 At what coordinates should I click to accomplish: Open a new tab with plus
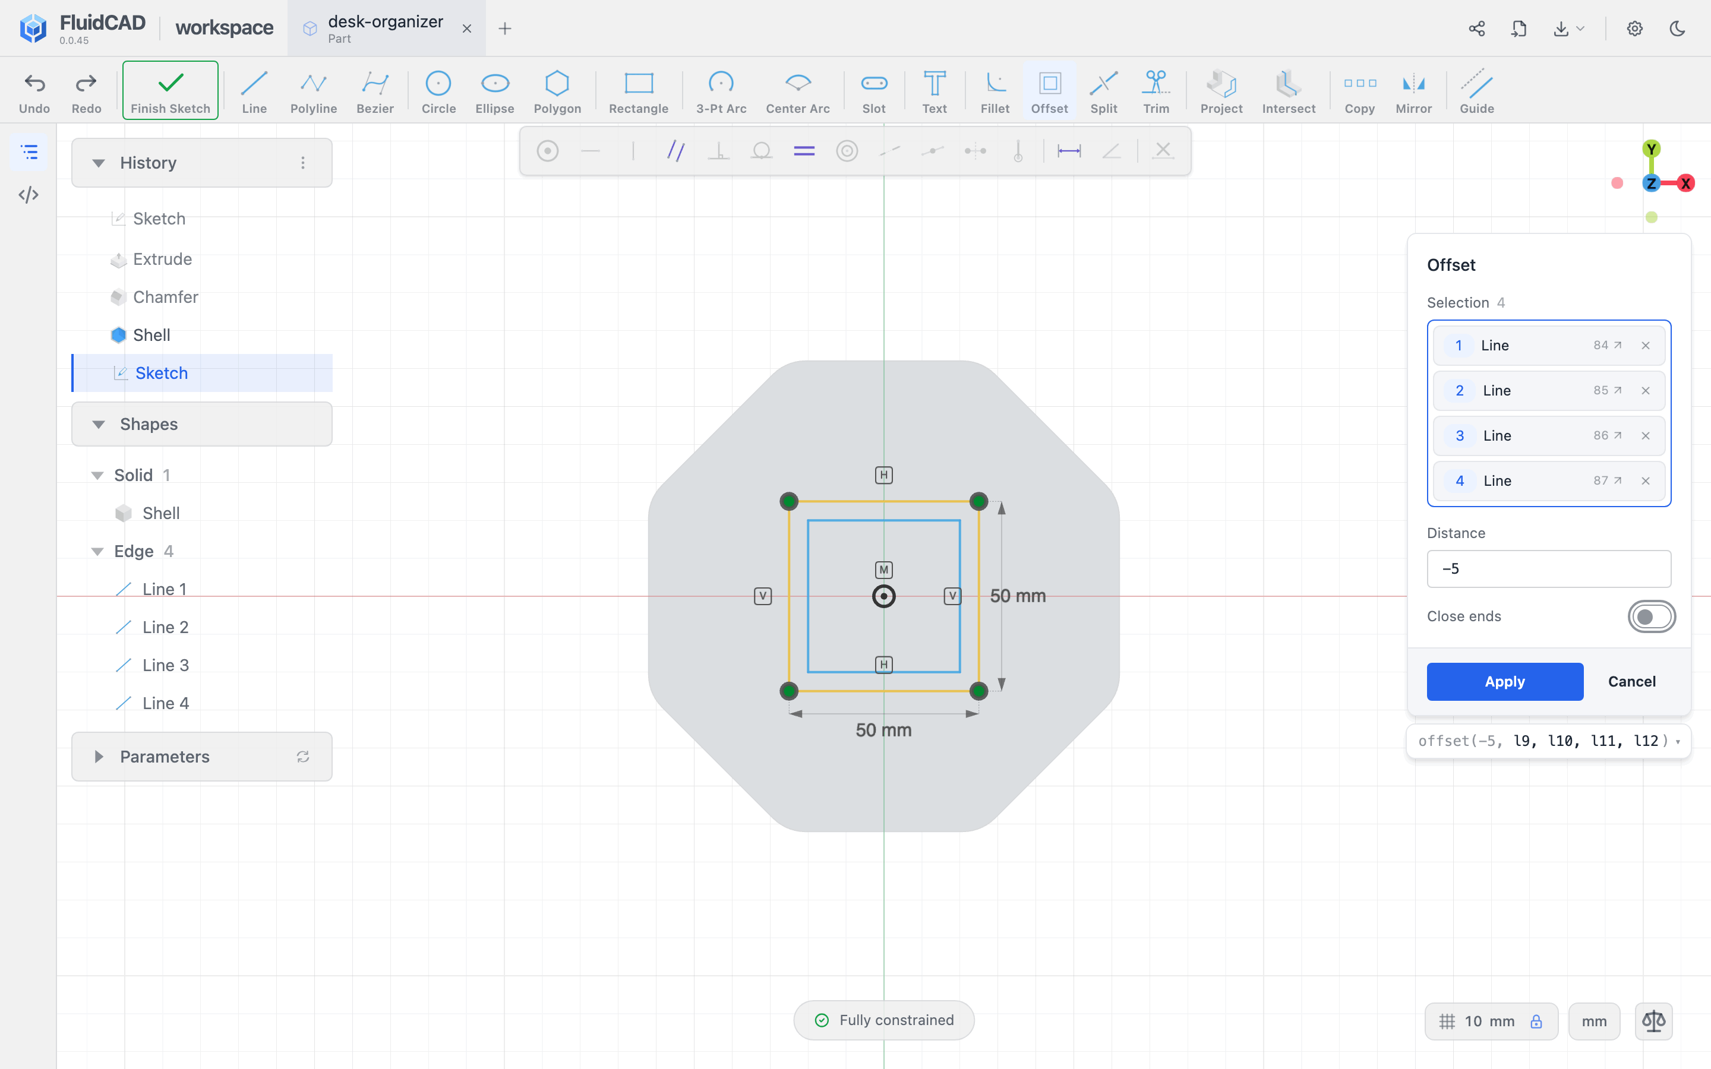tap(505, 29)
